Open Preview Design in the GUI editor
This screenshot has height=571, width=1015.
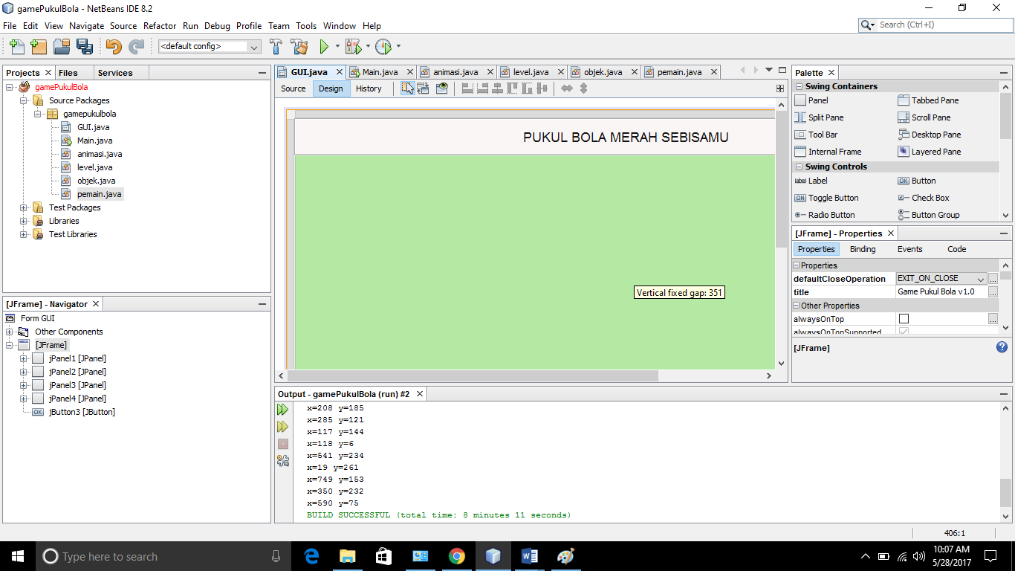pos(443,88)
